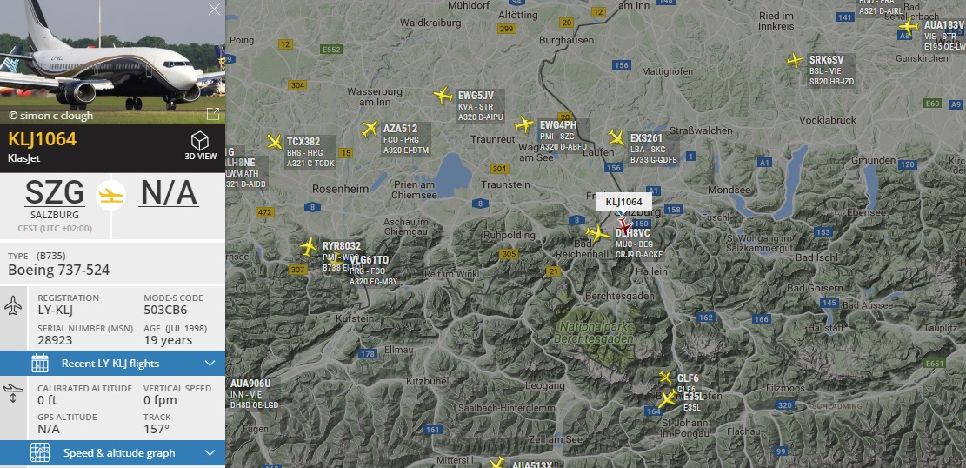966x468 pixels.
Task: Click the EWG5JV aircraft icon on the map
Action: tap(443, 96)
